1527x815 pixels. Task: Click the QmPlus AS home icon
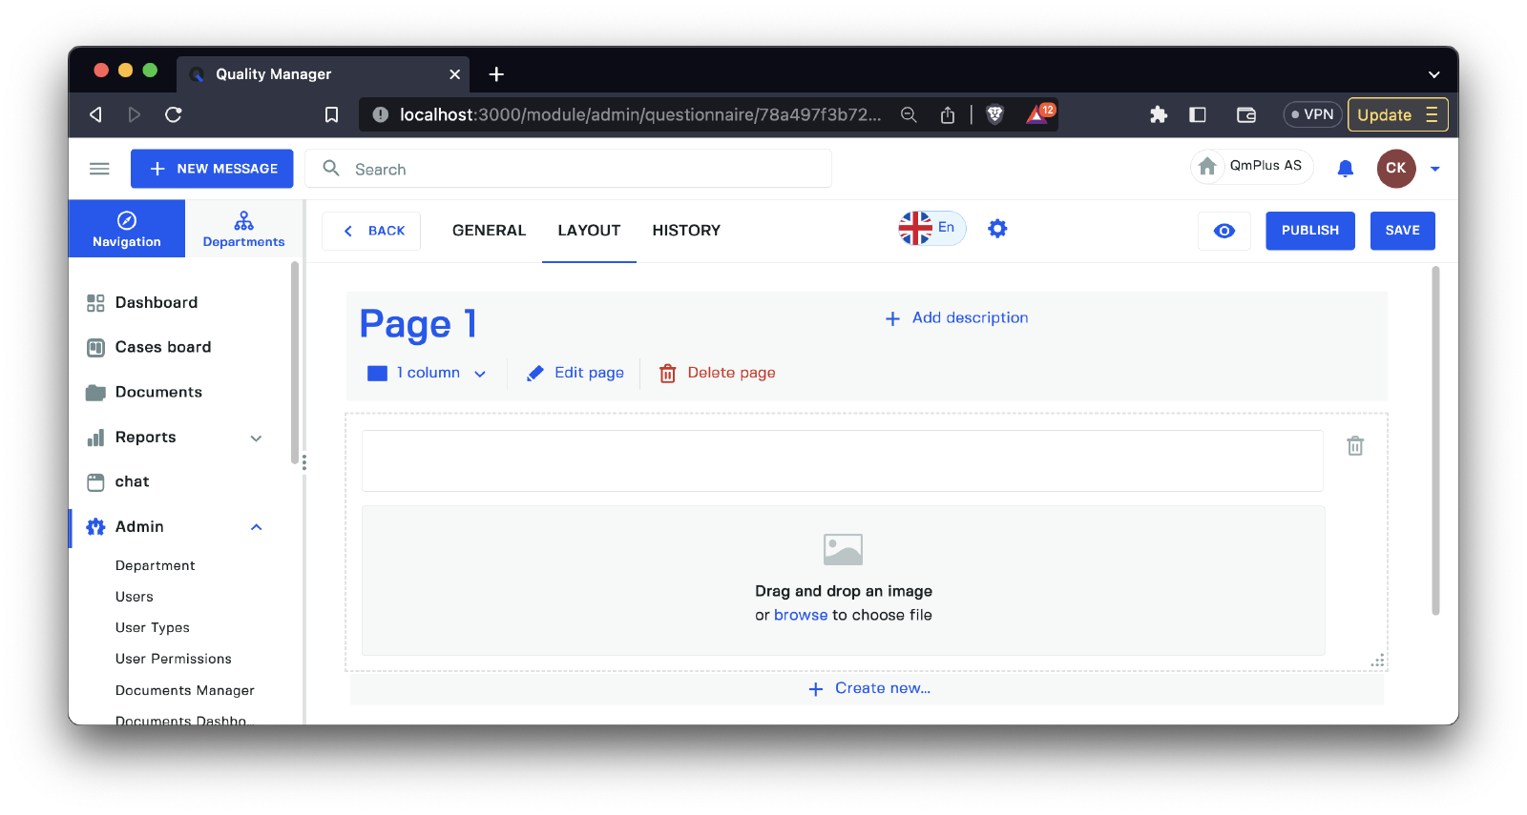(x=1207, y=167)
